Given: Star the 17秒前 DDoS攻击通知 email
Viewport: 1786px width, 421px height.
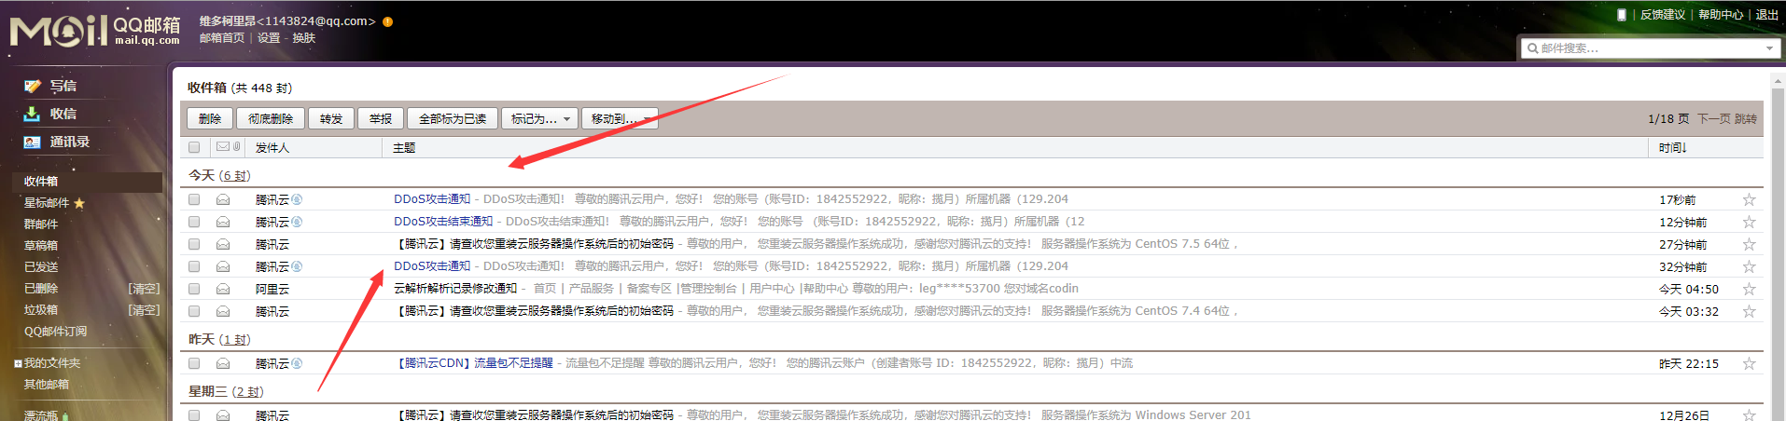Looking at the screenshot, I should 1749,199.
